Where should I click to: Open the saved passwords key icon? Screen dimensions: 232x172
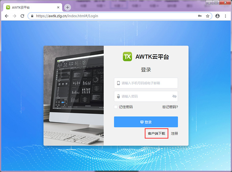click(200, 16)
